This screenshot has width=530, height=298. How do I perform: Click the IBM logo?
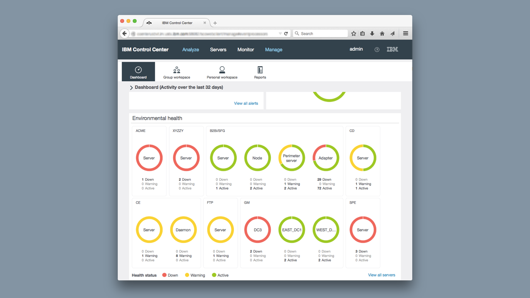coord(392,49)
